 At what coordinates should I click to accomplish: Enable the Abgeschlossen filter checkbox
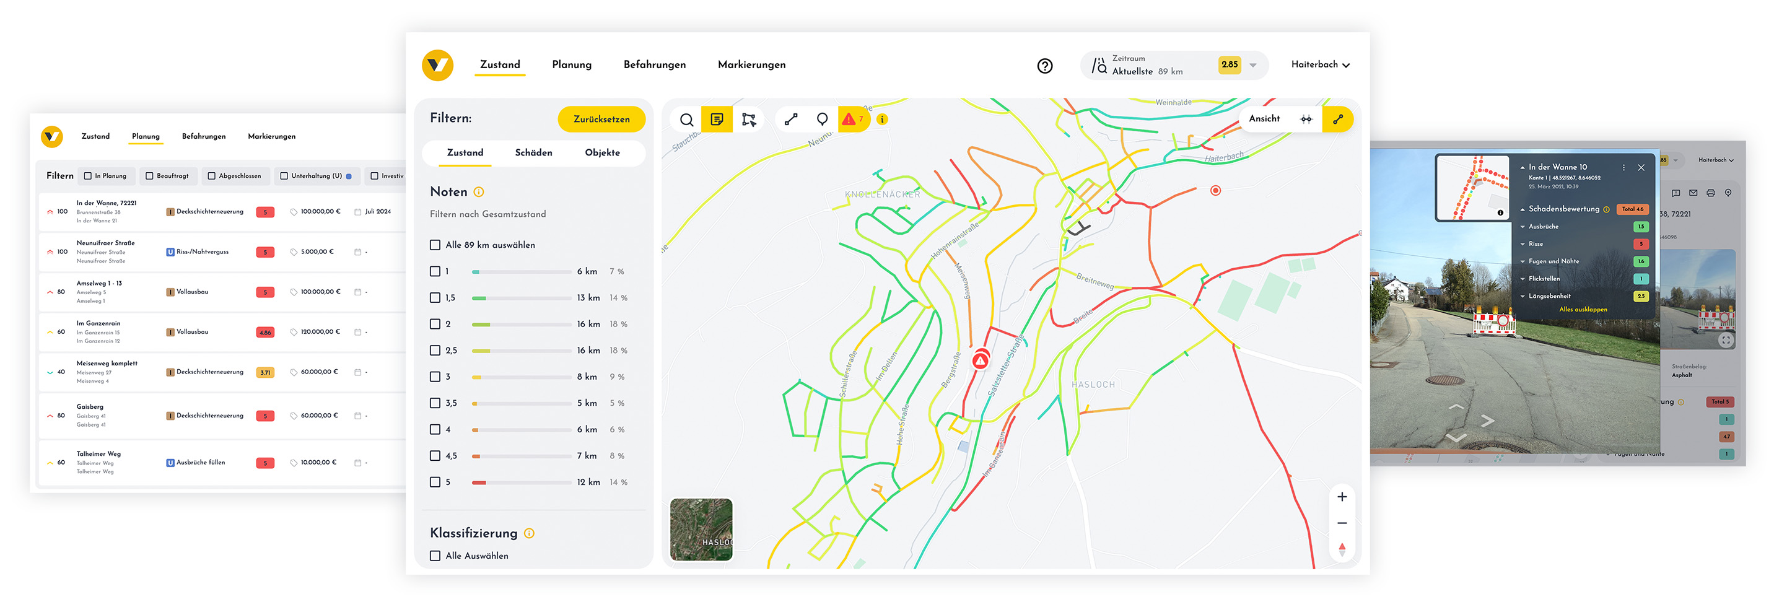pyautogui.click(x=211, y=176)
